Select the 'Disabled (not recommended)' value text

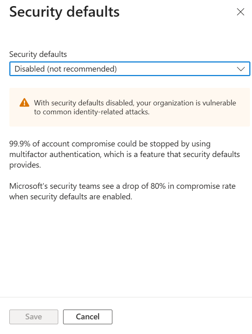tap(66, 69)
